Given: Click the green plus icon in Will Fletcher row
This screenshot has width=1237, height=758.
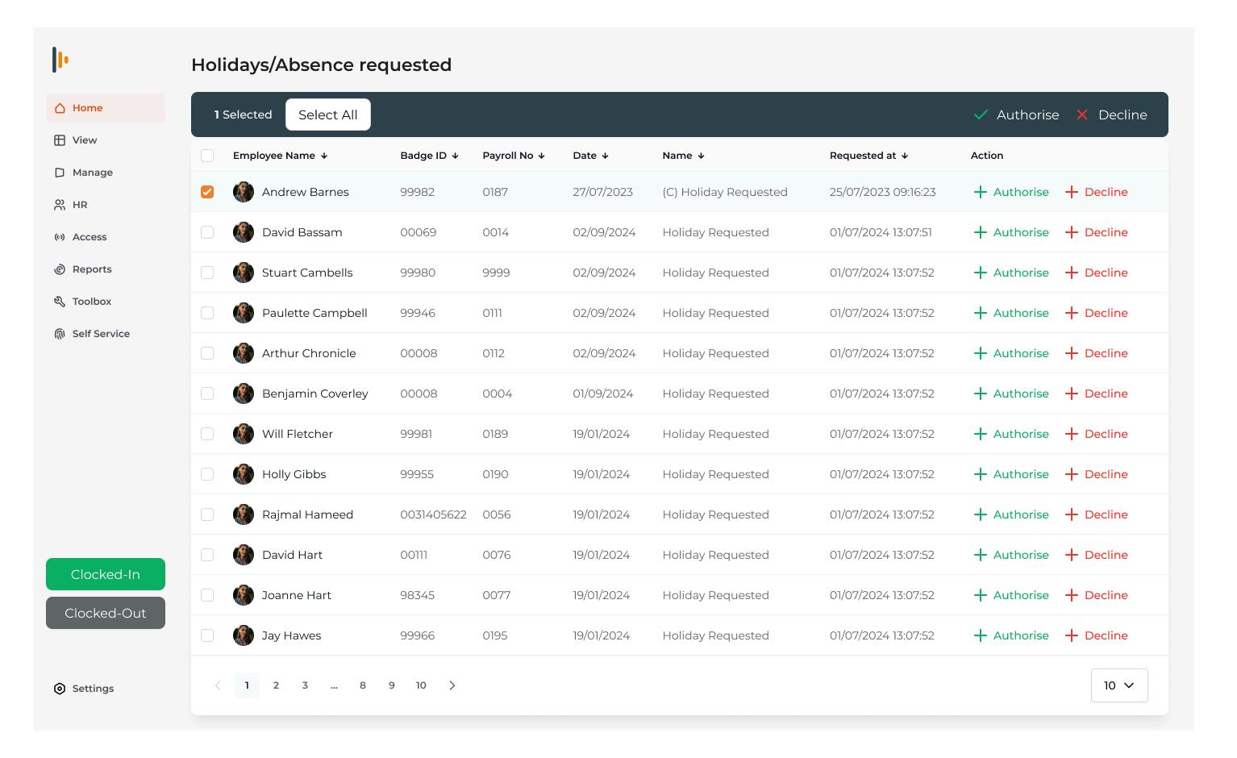Looking at the screenshot, I should click(x=981, y=434).
